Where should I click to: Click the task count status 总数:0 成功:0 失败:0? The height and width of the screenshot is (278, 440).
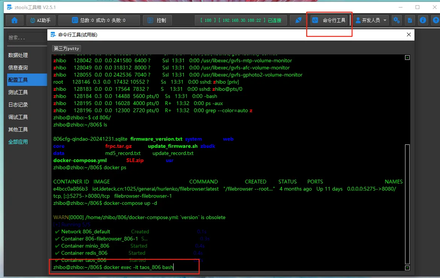(99, 20)
